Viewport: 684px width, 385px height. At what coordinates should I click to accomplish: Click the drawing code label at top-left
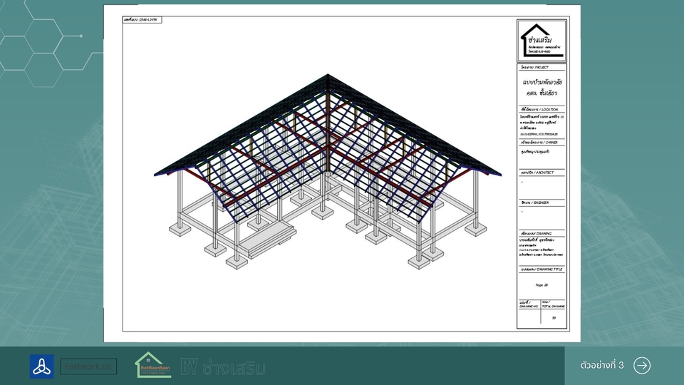(x=142, y=19)
